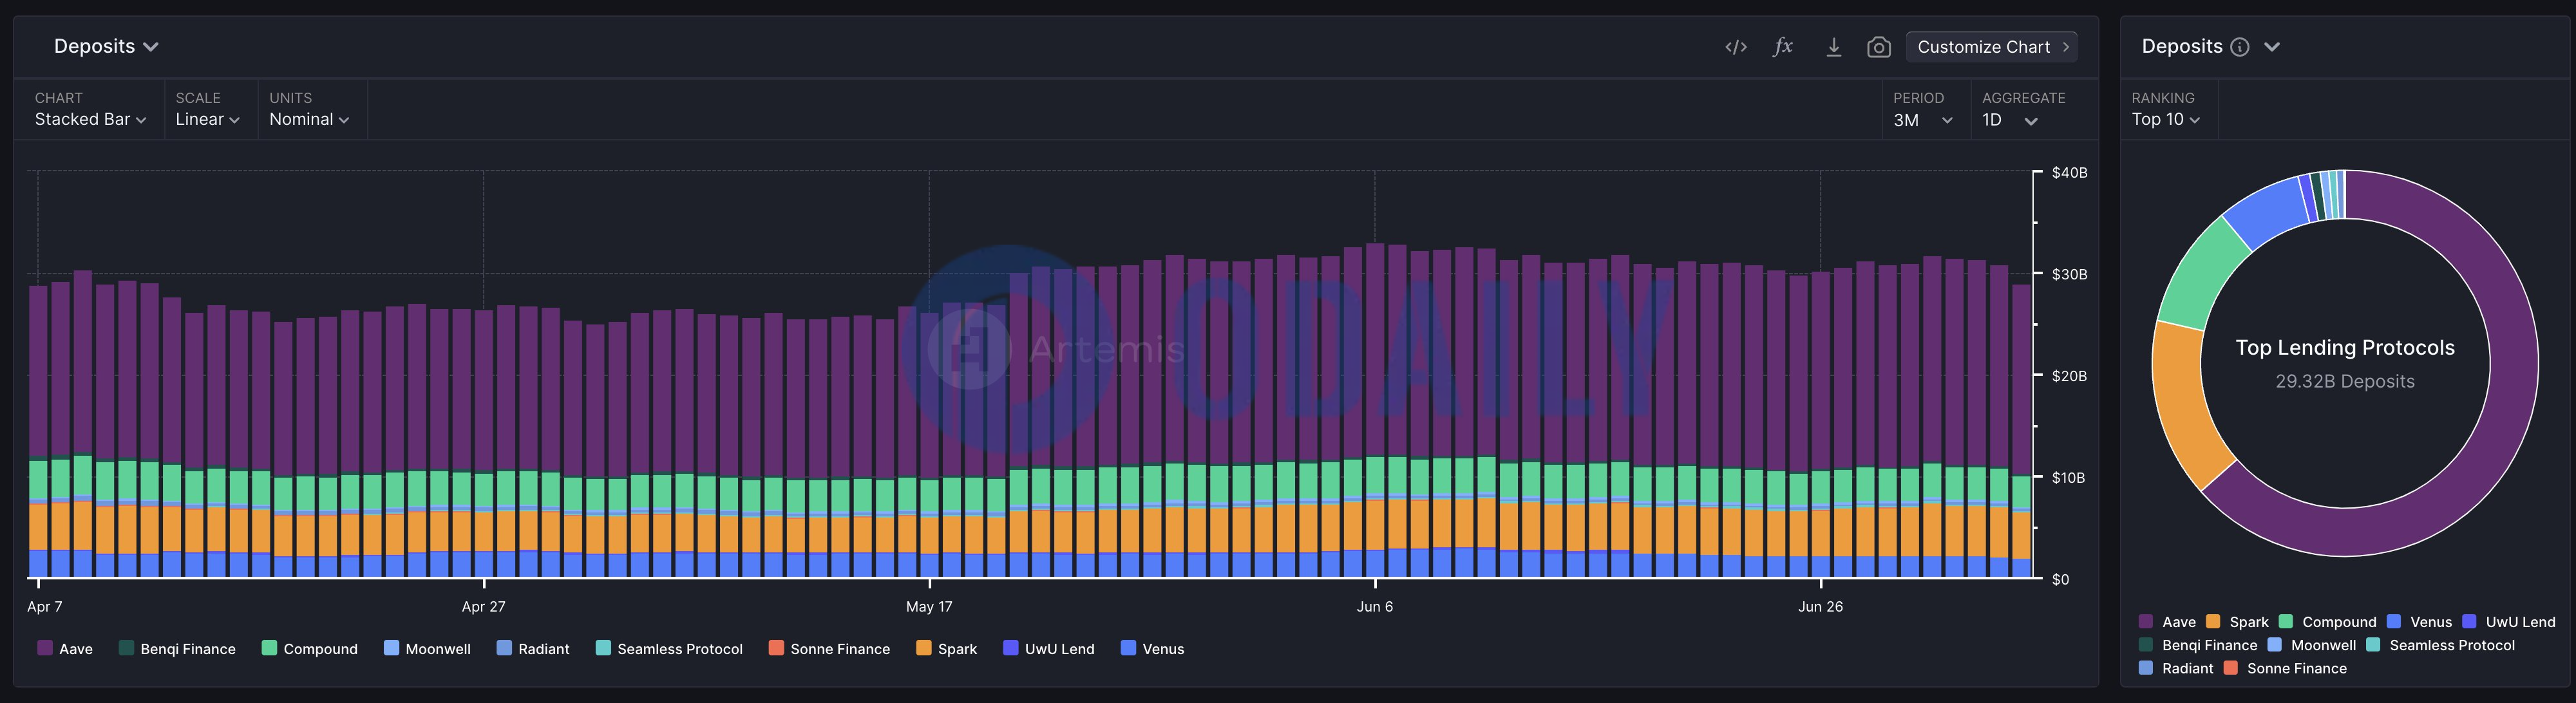Toggle Venus in donut chart legend
Viewport: 2576px width, 703px height.
pyautogui.click(x=2419, y=622)
